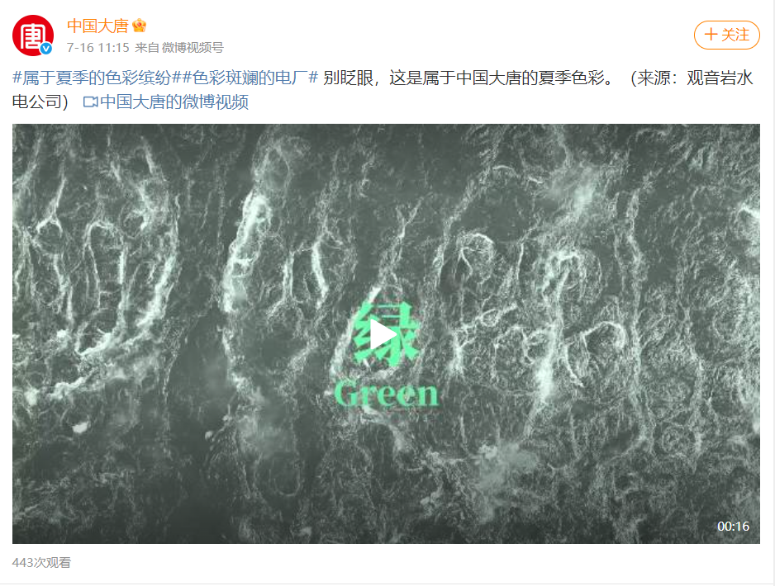The height and width of the screenshot is (586, 775).
Task: Click the crown membership icon
Action: 140,26
